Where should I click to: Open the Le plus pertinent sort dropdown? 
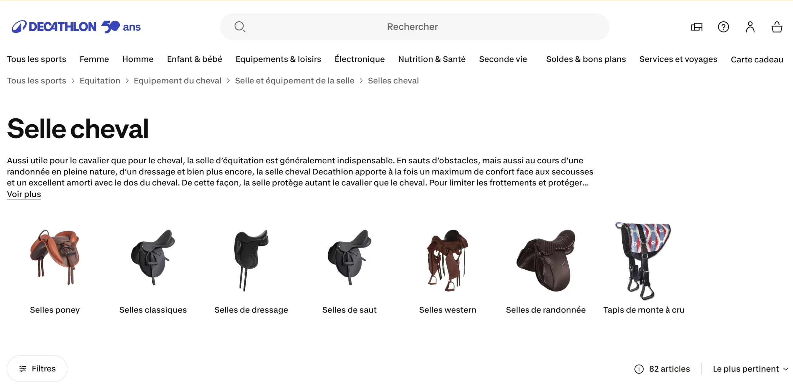pyautogui.click(x=751, y=369)
